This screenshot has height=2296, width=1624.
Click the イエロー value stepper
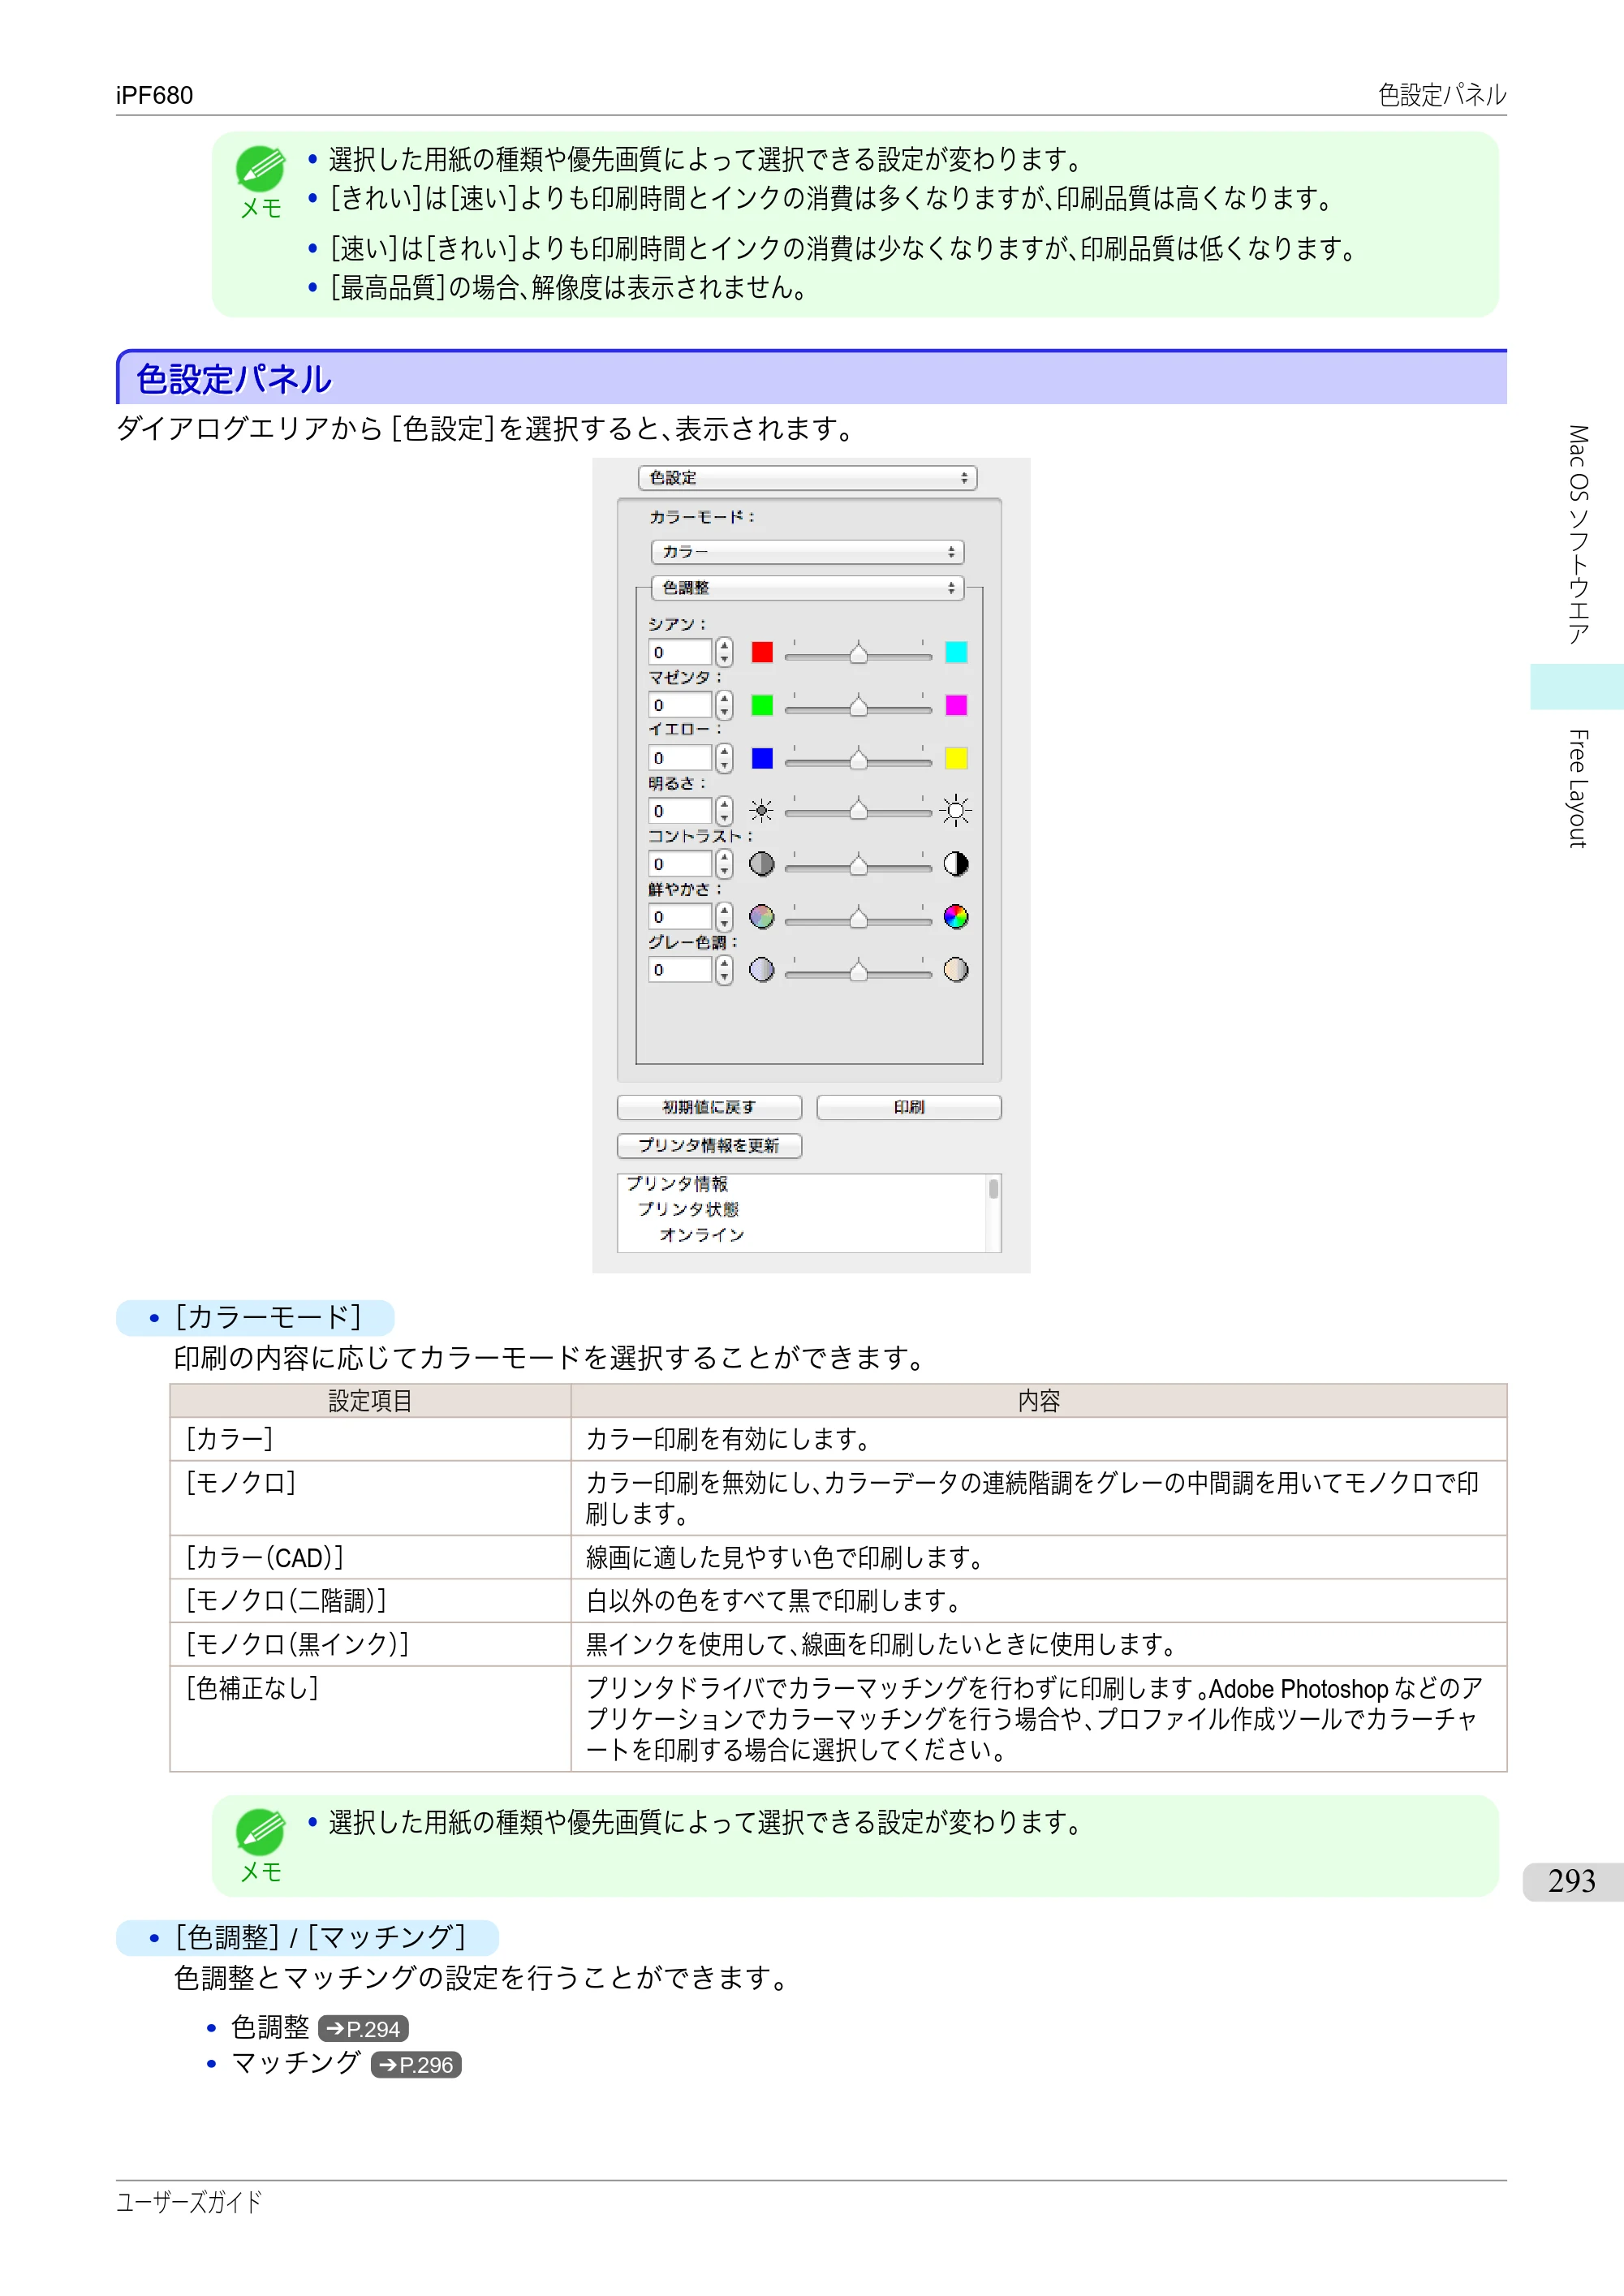point(725,758)
